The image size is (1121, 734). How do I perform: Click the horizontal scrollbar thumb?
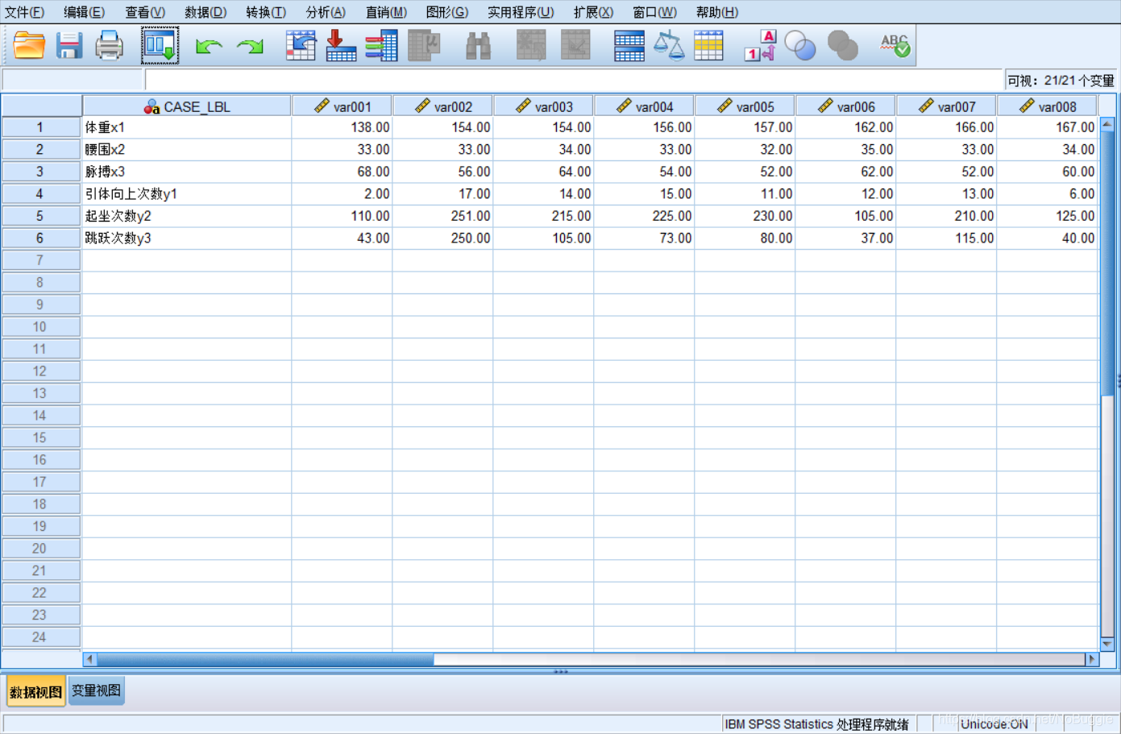tap(265, 659)
